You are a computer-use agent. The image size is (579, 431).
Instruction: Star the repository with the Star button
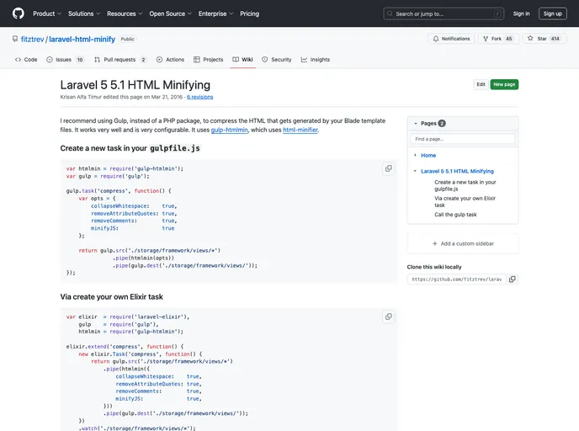point(544,39)
